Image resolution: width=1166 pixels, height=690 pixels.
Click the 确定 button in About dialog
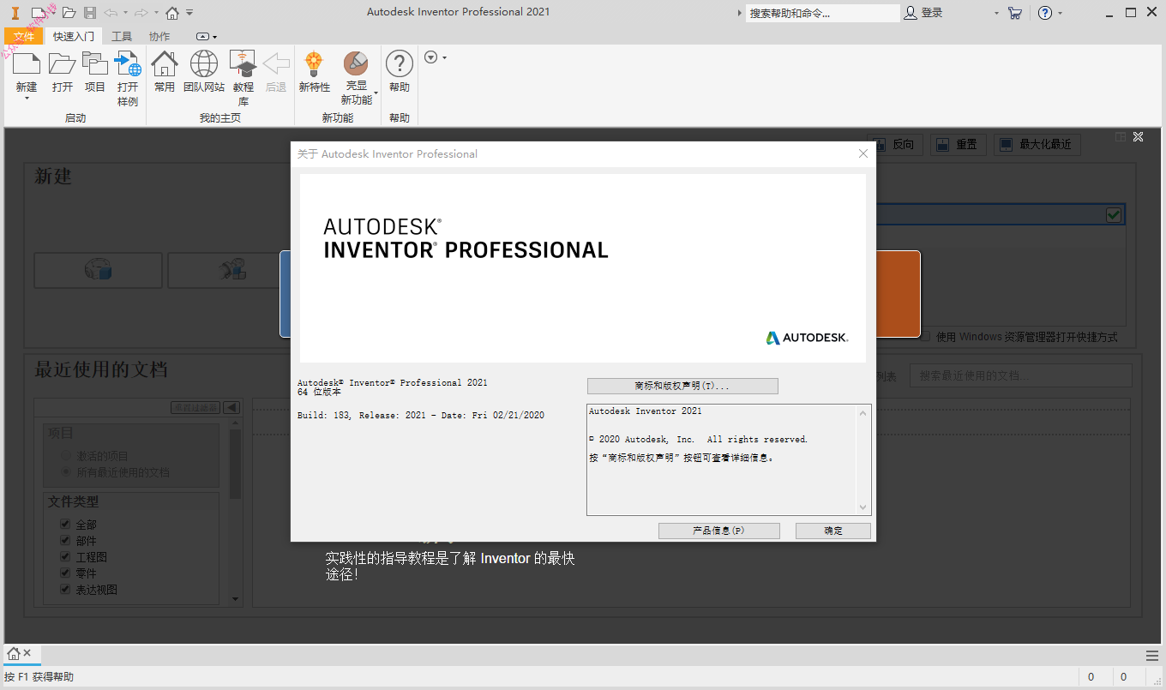coord(833,531)
